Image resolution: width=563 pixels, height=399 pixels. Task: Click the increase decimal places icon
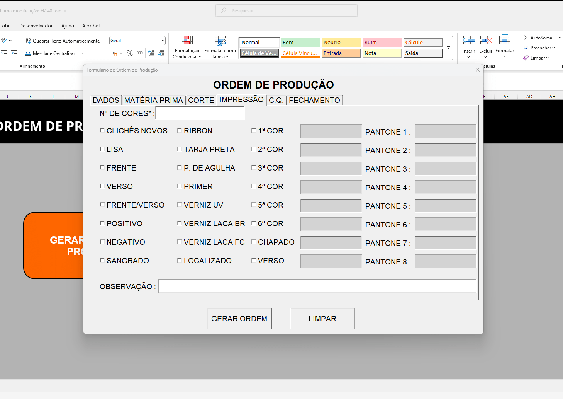151,53
